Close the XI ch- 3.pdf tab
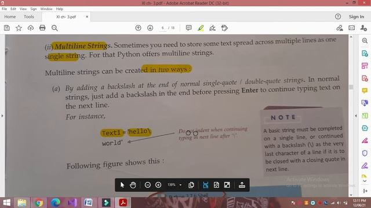371x208 pixels. point(87,17)
